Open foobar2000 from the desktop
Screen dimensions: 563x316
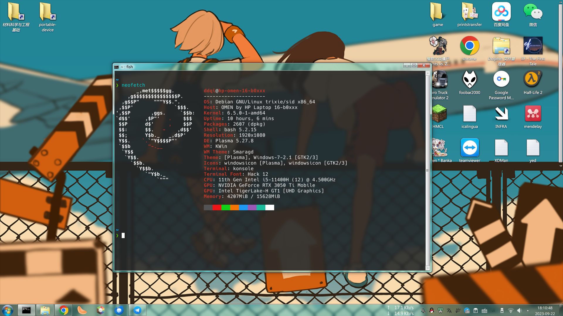(x=469, y=83)
